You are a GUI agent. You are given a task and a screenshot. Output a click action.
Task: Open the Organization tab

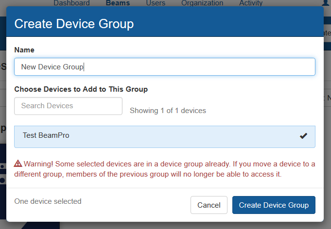click(202, 3)
